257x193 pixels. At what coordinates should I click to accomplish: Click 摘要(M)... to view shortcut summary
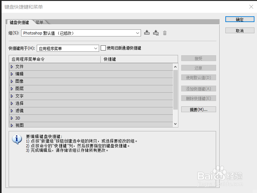(198, 109)
